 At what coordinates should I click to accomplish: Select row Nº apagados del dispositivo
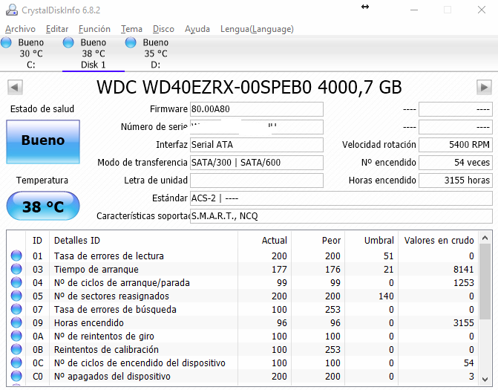(243, 376)
